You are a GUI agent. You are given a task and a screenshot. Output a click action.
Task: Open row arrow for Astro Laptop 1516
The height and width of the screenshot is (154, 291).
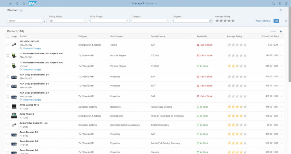pyautogui.click(x=281, y=107)
